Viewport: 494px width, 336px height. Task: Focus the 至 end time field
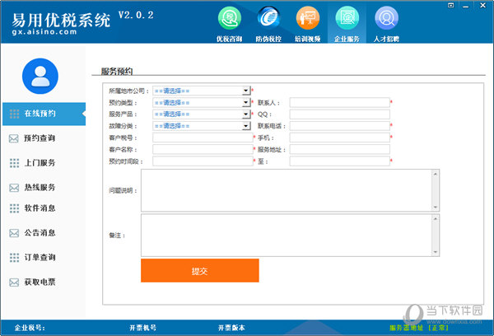(339, 161)
